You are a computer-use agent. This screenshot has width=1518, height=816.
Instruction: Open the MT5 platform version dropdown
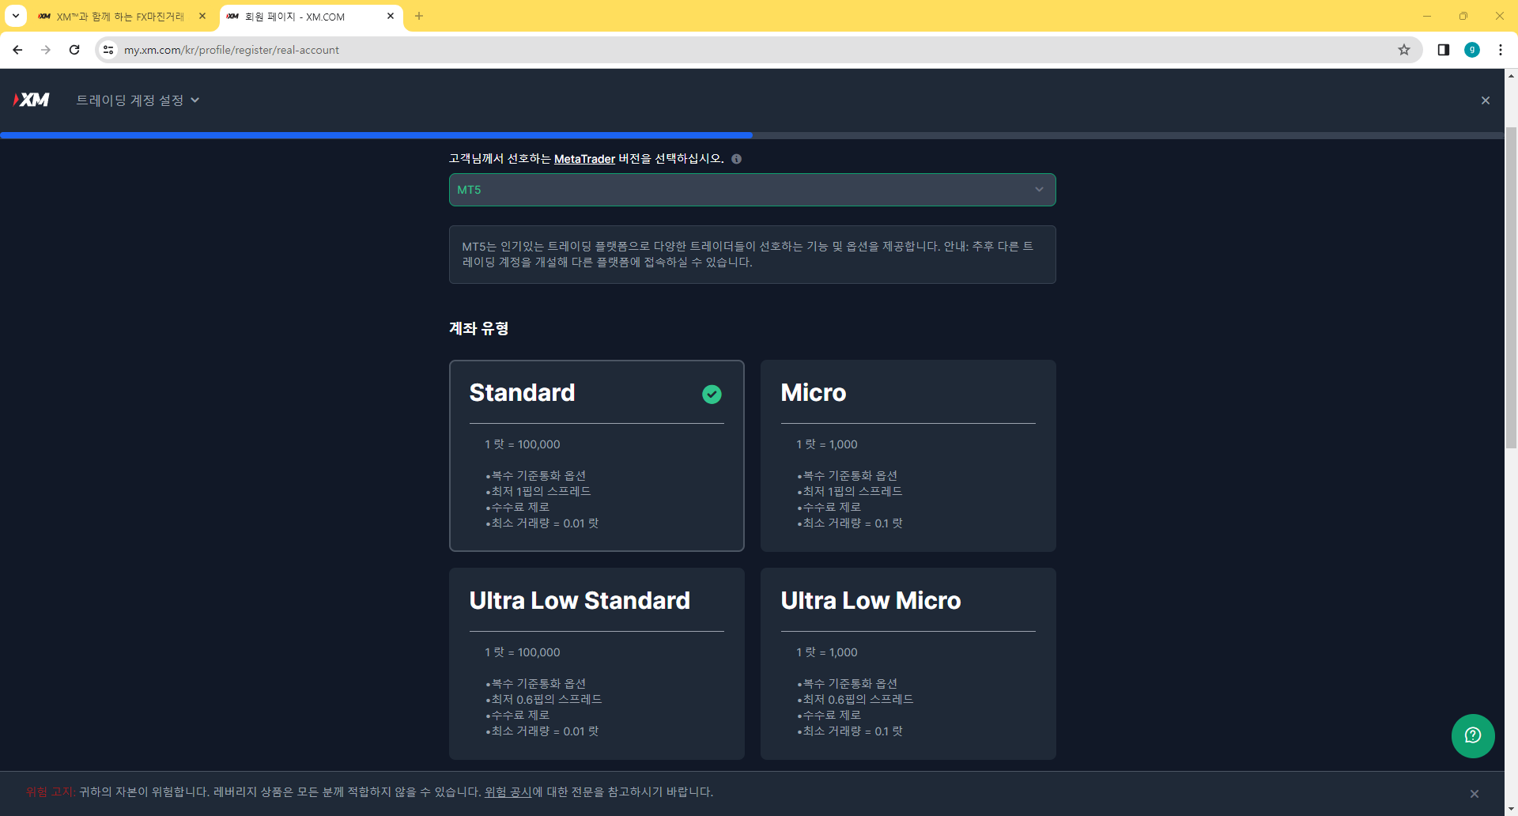[x=752, y=190]
